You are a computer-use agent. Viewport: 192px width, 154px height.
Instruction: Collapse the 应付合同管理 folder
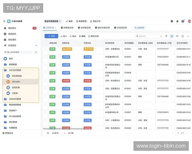[x=12, y=70]
